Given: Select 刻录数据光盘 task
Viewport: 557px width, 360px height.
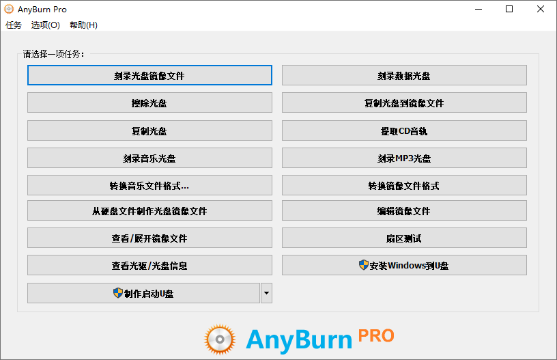Looking at the screenshot, I should pyautogui.click(x=404, y=75).
